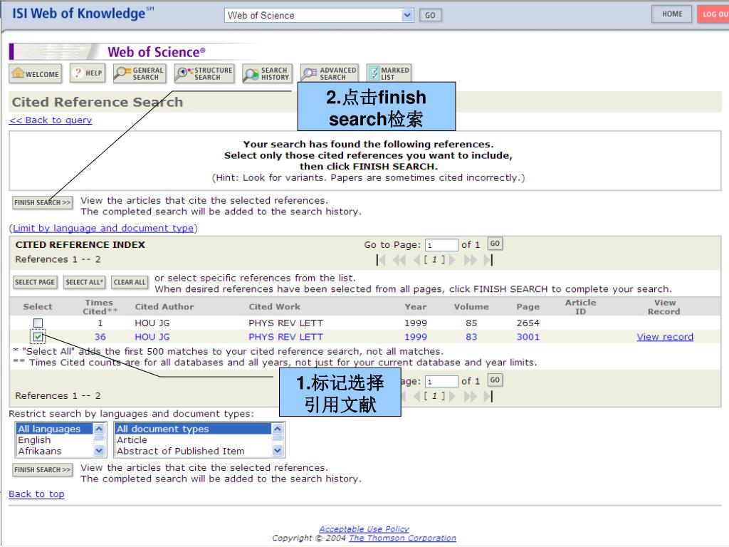729x547 pixels.
Task: Uncheck the reference cited 36 times
Action: tap(38, 337)
